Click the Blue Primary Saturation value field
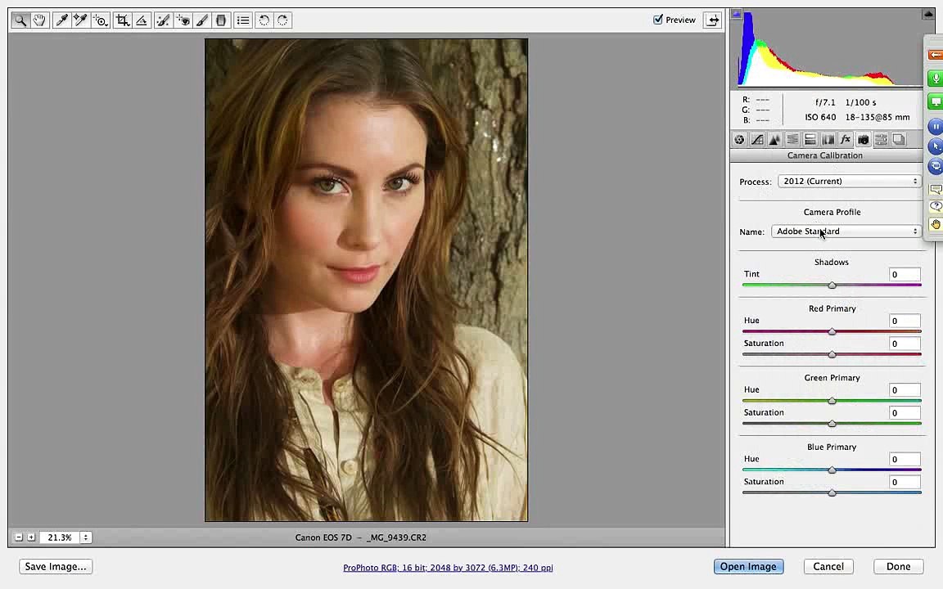The width and height of the screenshot is (943, 589). (905, 482)
